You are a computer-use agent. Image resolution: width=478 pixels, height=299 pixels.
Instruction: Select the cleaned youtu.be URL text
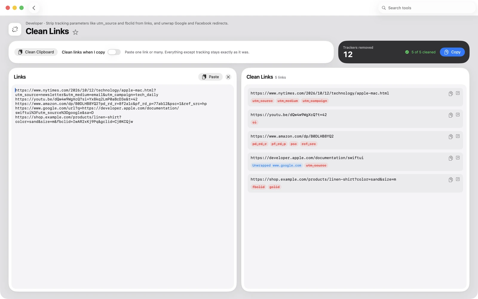pyautogui.click(x=289, y=115)
